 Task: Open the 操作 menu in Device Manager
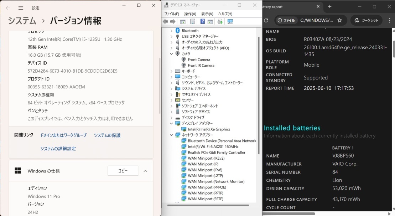coord(189,13)
